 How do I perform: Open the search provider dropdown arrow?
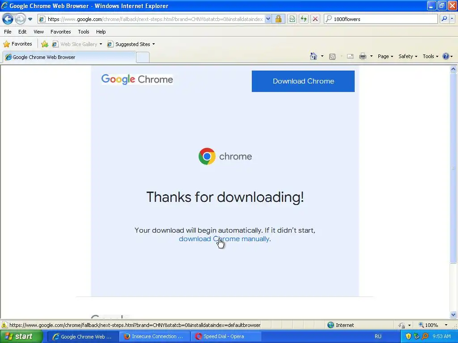click(x=452, y=19)
